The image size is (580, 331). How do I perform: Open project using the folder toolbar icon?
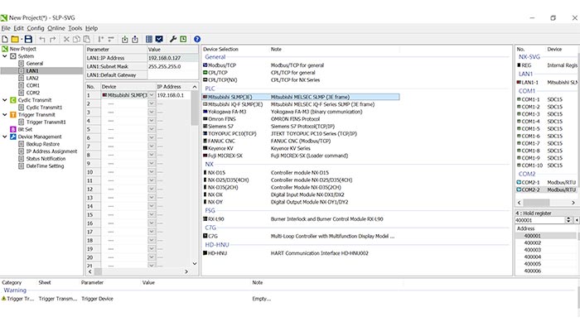coord(16,39)
